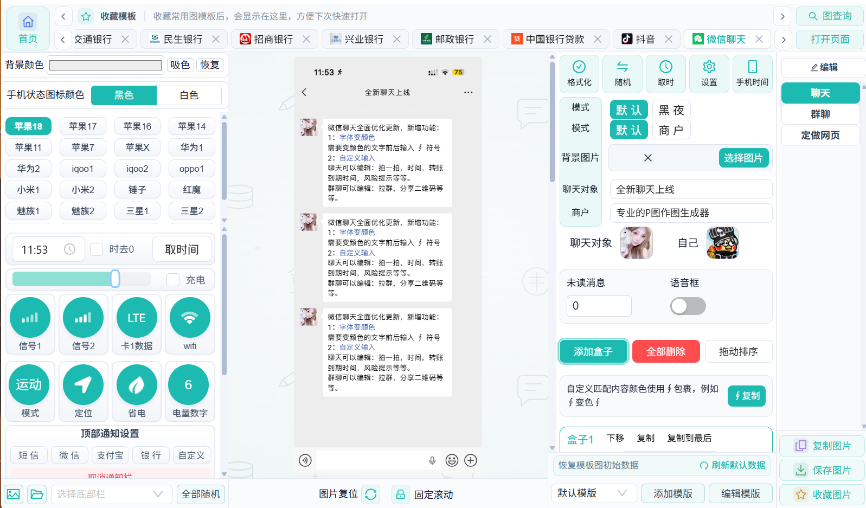Choose 商户 mode option
The height and width of the screenshot is (508, 866).
pyautogui.click(x=671, y=130)
